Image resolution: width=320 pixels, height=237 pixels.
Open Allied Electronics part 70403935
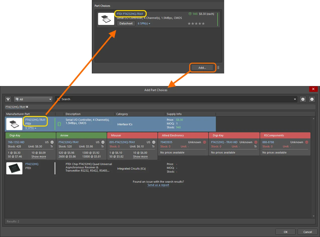(166, 142)
